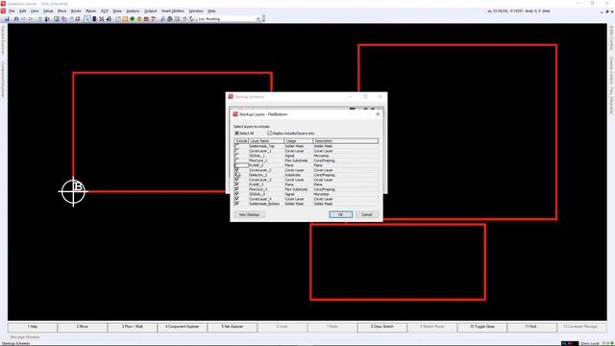Click OK in Stackup Layers dialog
Image resolution: width=615 pixels, height=346 pixels.
340,214
